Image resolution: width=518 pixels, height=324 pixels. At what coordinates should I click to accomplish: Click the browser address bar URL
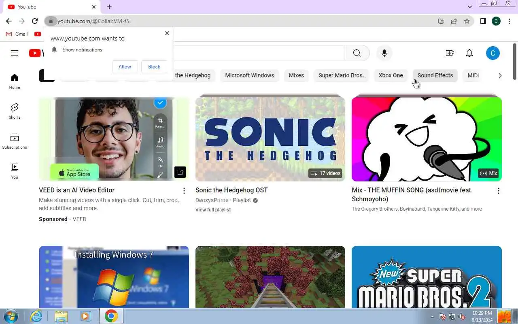94,21
